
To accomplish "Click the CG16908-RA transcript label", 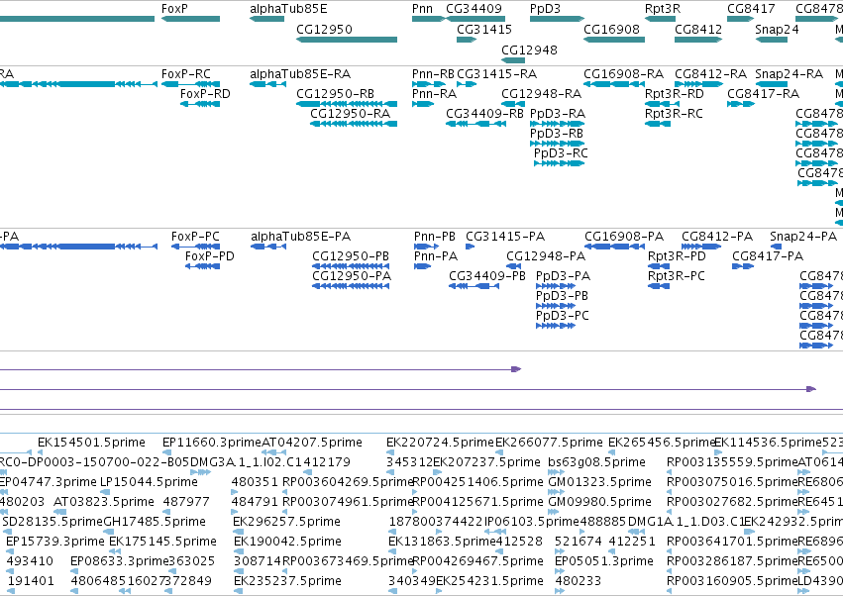I will pyautogui.click(x=624, y=73).
